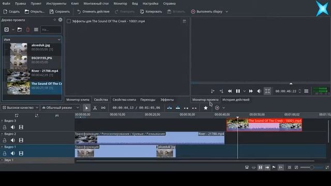The width and height of the screenshot is (331, 186).
Task: Delete selected clip with red trash icon
Action: [x=28, y=29]
